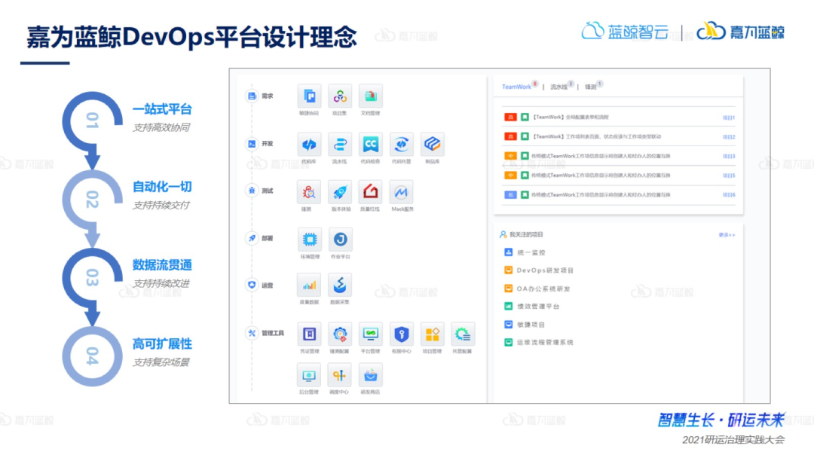Image resolution: width=814 pixels, height=458 pixels.
Task: Click the 高可扩展性 heading
Action: [162, 343]
